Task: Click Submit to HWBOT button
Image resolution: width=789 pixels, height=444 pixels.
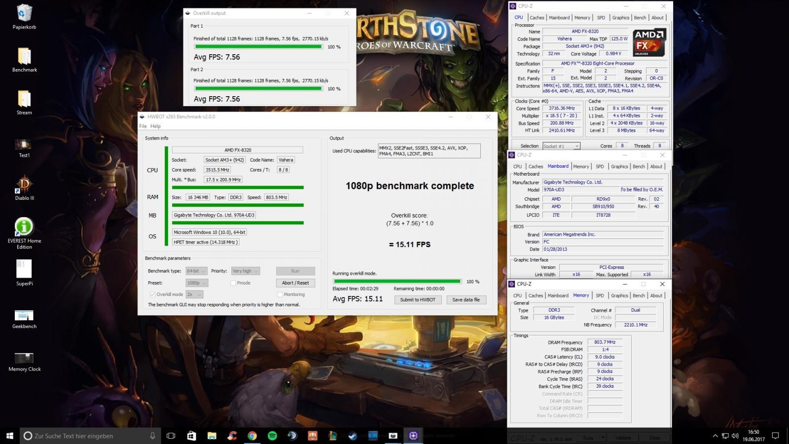Action: 417,299
